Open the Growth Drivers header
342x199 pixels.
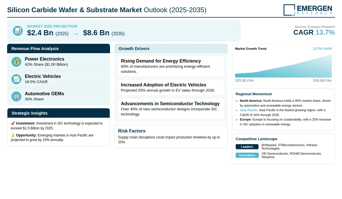171,48
